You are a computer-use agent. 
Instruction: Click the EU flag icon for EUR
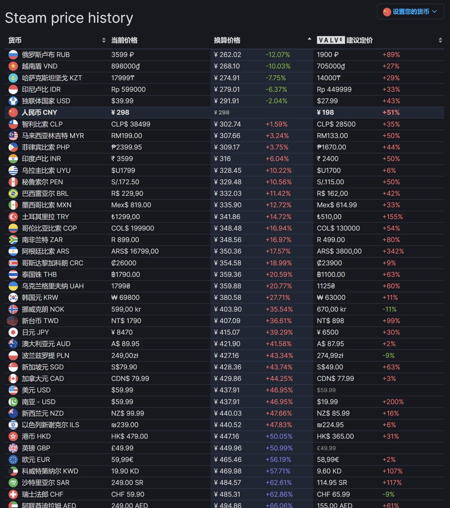coord(13,460)
